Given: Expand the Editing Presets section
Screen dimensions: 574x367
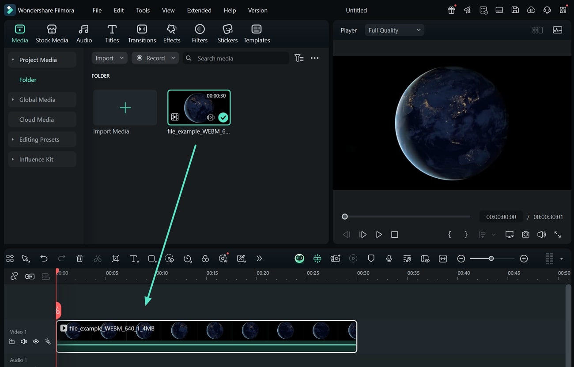Looking at the screenshot, I should [42, 139].
